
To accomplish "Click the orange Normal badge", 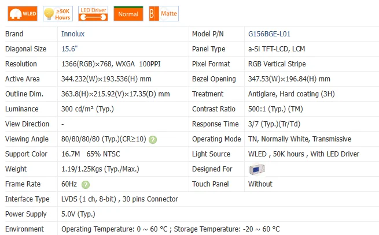I will 128,13.
